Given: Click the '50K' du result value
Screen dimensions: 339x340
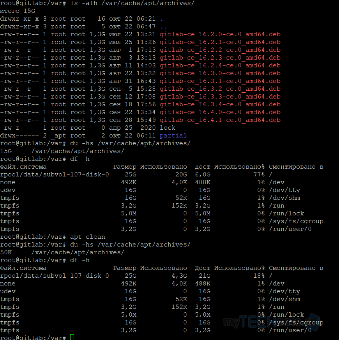Looking at the screenshot, I should coord(6,252).
